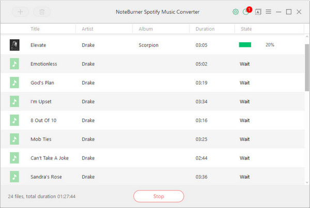The width and height of the screenshot is (310, 208).
Task: Click the music note icon for God's Plan
Action: (x=14, y=83)
